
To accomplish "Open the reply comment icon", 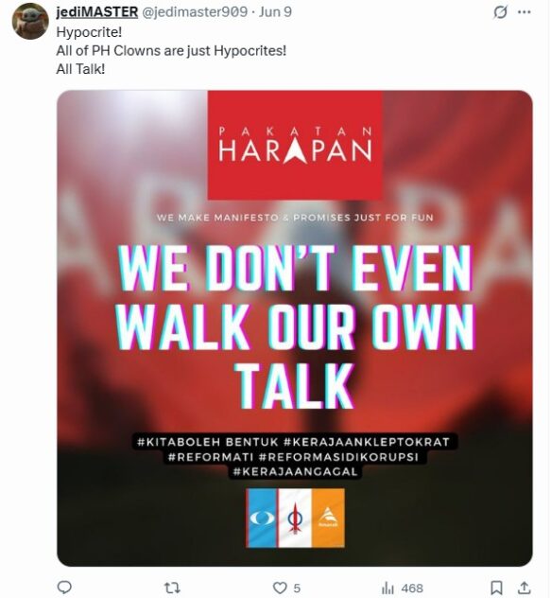I will click(x=64, y=588).
